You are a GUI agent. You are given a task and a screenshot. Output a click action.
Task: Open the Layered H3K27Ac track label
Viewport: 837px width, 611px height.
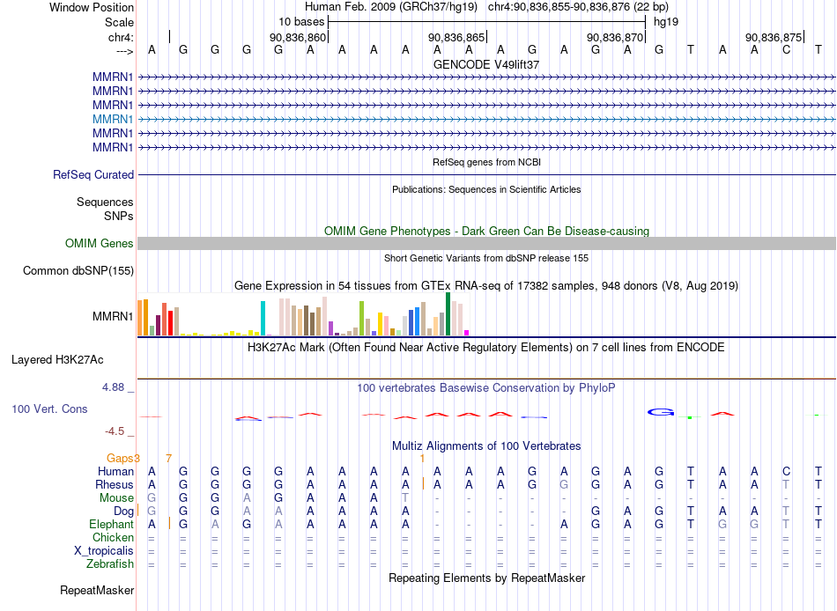(x=57, y=360)
